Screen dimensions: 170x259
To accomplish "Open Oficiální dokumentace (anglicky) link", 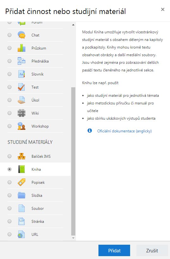I will 124,131.
